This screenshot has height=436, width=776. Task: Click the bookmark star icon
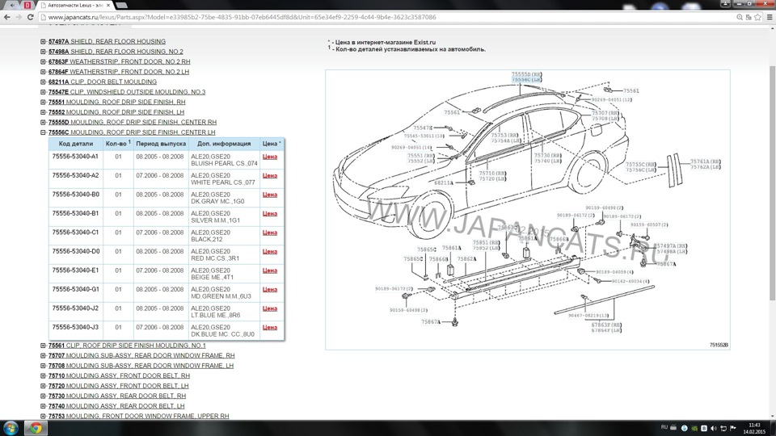tap(757, 17)
